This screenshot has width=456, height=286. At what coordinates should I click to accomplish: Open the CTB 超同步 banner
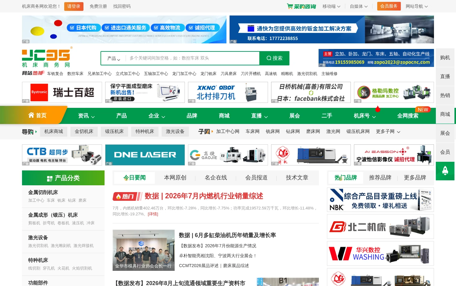[x=62, y=155]
